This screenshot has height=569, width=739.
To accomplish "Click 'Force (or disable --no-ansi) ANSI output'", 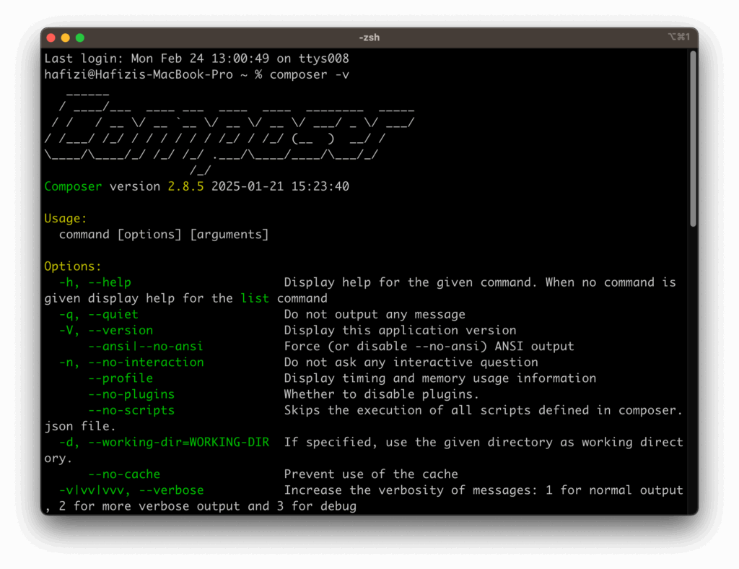I will pyautogui.click(x=429, y=347).
